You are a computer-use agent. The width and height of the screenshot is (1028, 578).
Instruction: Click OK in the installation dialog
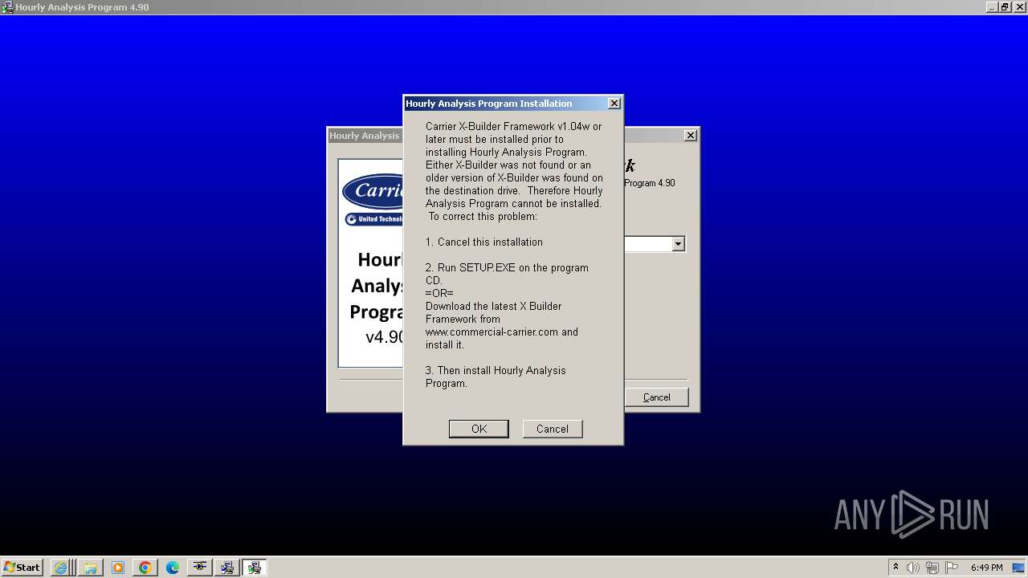point(479,429)
